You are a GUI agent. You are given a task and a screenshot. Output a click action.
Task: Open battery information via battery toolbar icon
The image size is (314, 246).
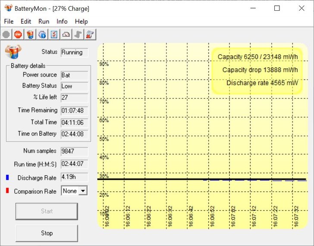click(x=30, y=35)
